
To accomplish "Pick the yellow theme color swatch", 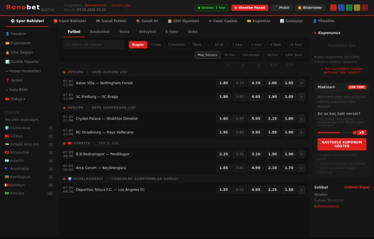I will click(x=357, y=8).
